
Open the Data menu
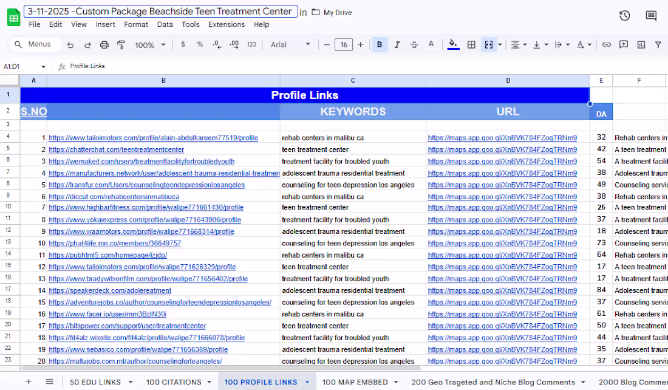pos(165,24)
